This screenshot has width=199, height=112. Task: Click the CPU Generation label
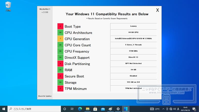pos(77,39)
